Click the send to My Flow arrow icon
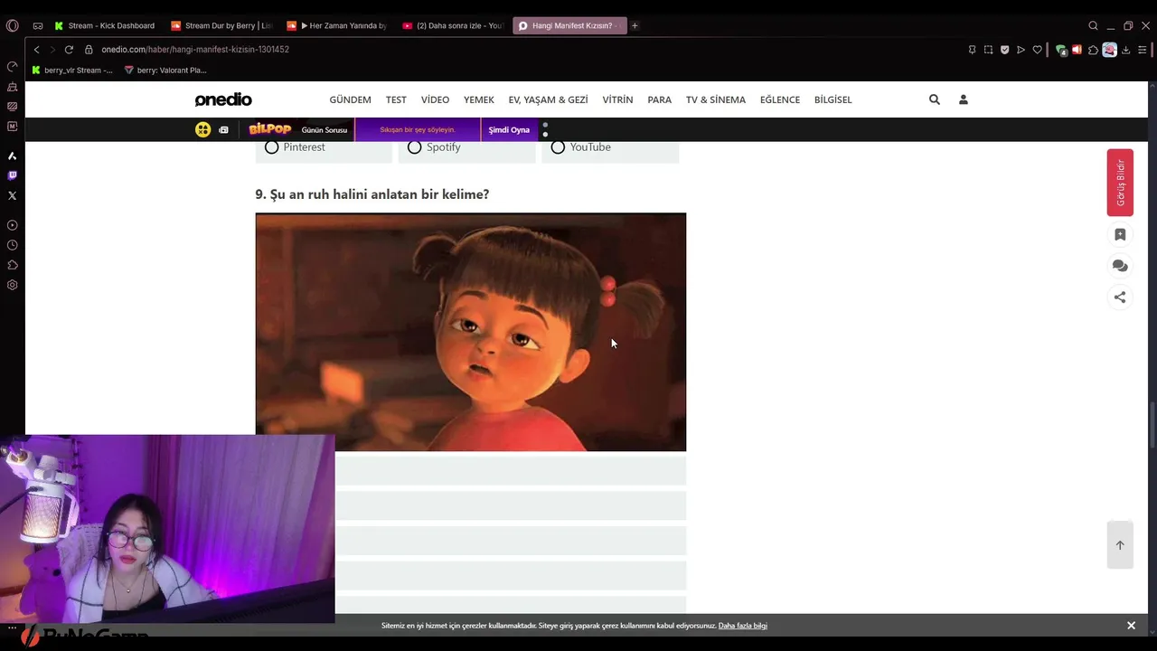Image resolution: width=1157 pixels, height=651 pixels. tap(1021, 50)
